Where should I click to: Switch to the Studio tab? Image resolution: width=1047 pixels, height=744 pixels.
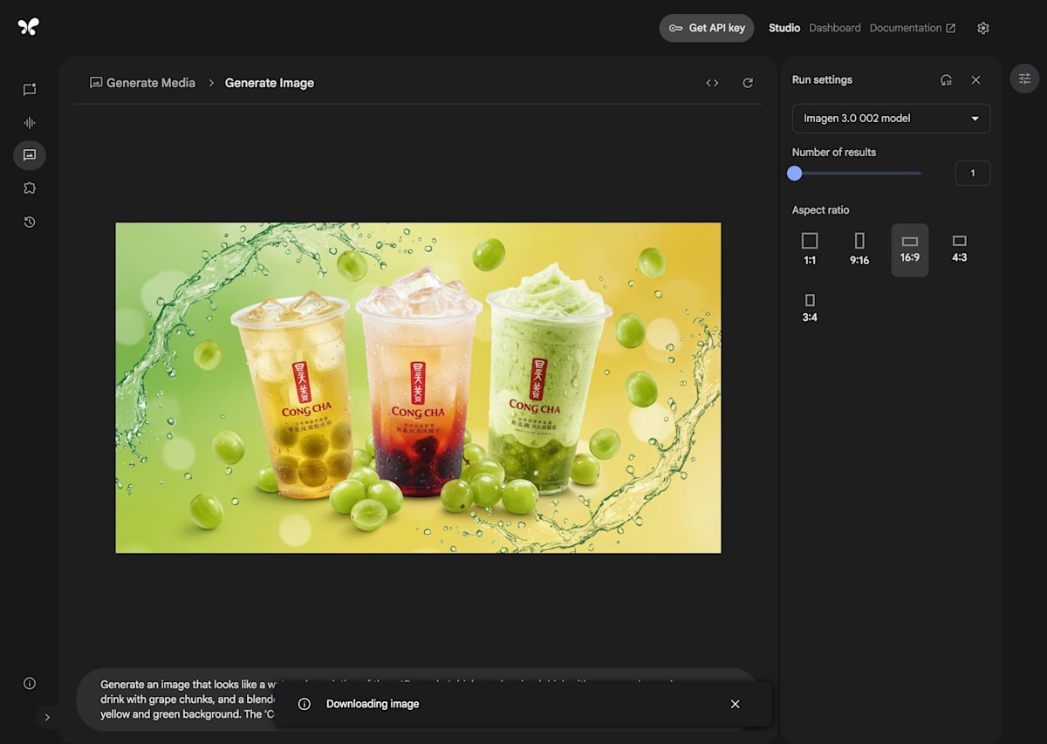784,28
